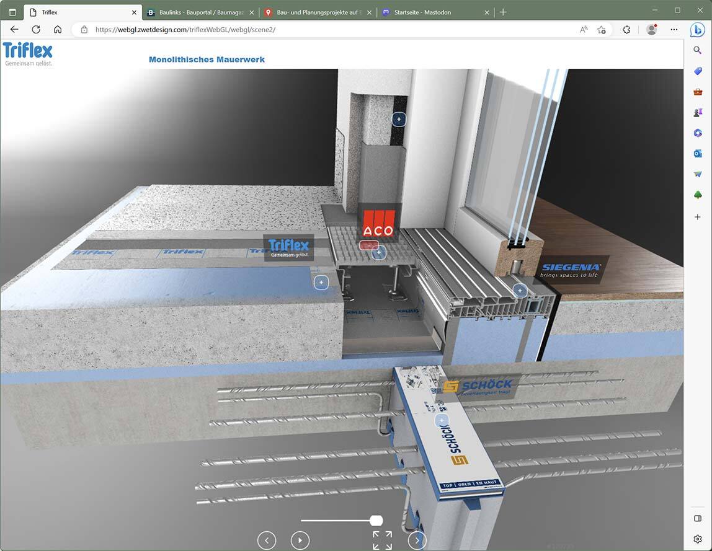
Task: Click the Triflex label in 3D scene
Action: pos(288,248)
